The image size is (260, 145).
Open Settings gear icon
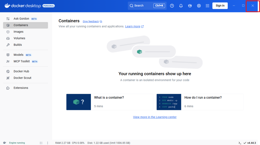199,6
